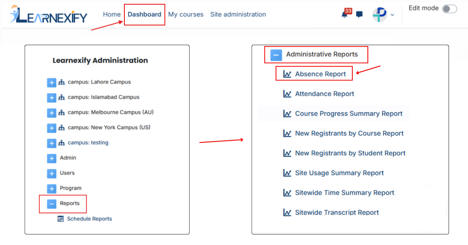Screen dimensions: 468x245
Task: Expand the New York Campus (US) node
Action: [52, 128]
